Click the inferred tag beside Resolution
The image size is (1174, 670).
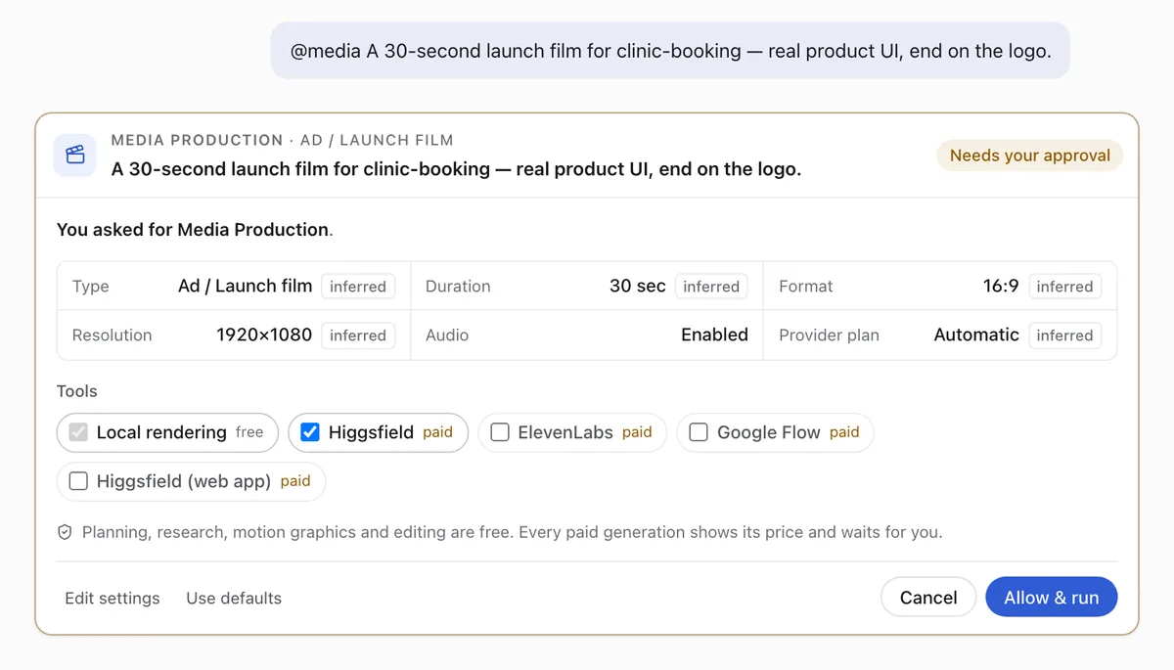coord(358,335)
